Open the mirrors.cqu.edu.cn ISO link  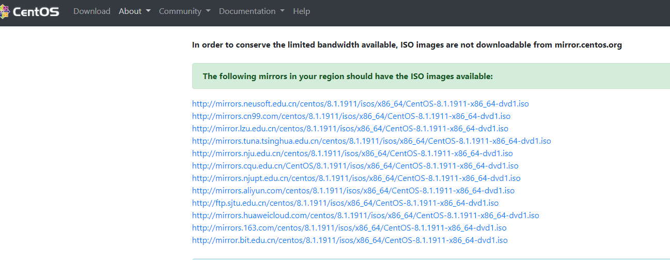pos(355,166)
